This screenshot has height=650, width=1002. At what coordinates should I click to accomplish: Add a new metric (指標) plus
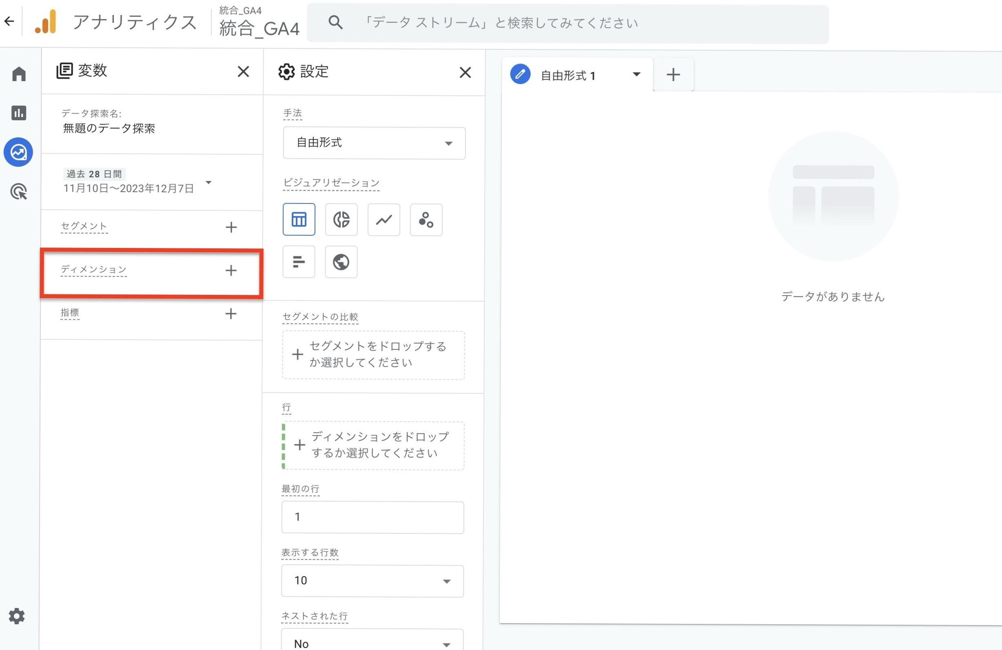pos(231,314)
